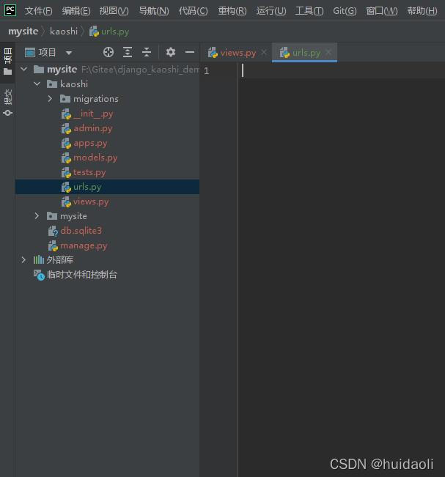Click the kaoshi package folder icon
445x477 pixels.
point(52,84)
